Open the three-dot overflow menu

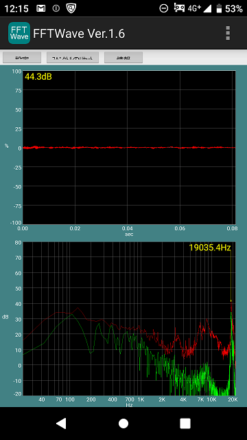click(228, 34)
